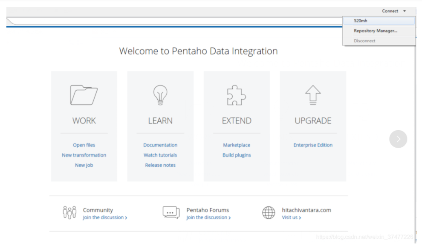Click the Pentaho Forums chat bubble icon
Screen dimensions: 422x246
pyautogui.click(x=171, y=213)
